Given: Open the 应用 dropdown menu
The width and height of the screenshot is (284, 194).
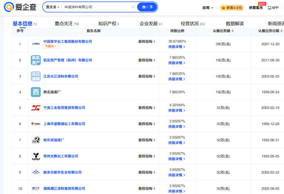Looking at the screenshot, I should coord(208,8).
